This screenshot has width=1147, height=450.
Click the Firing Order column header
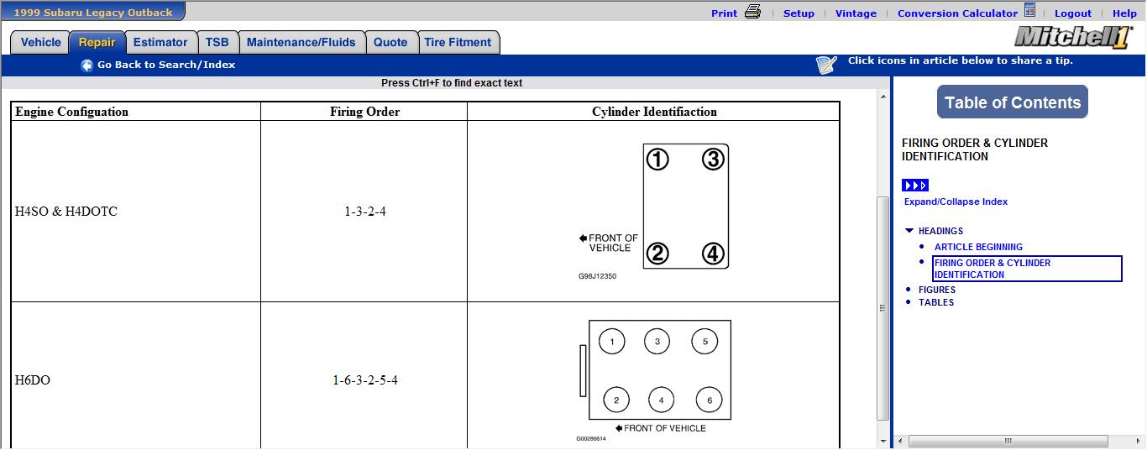pos(364,112)
